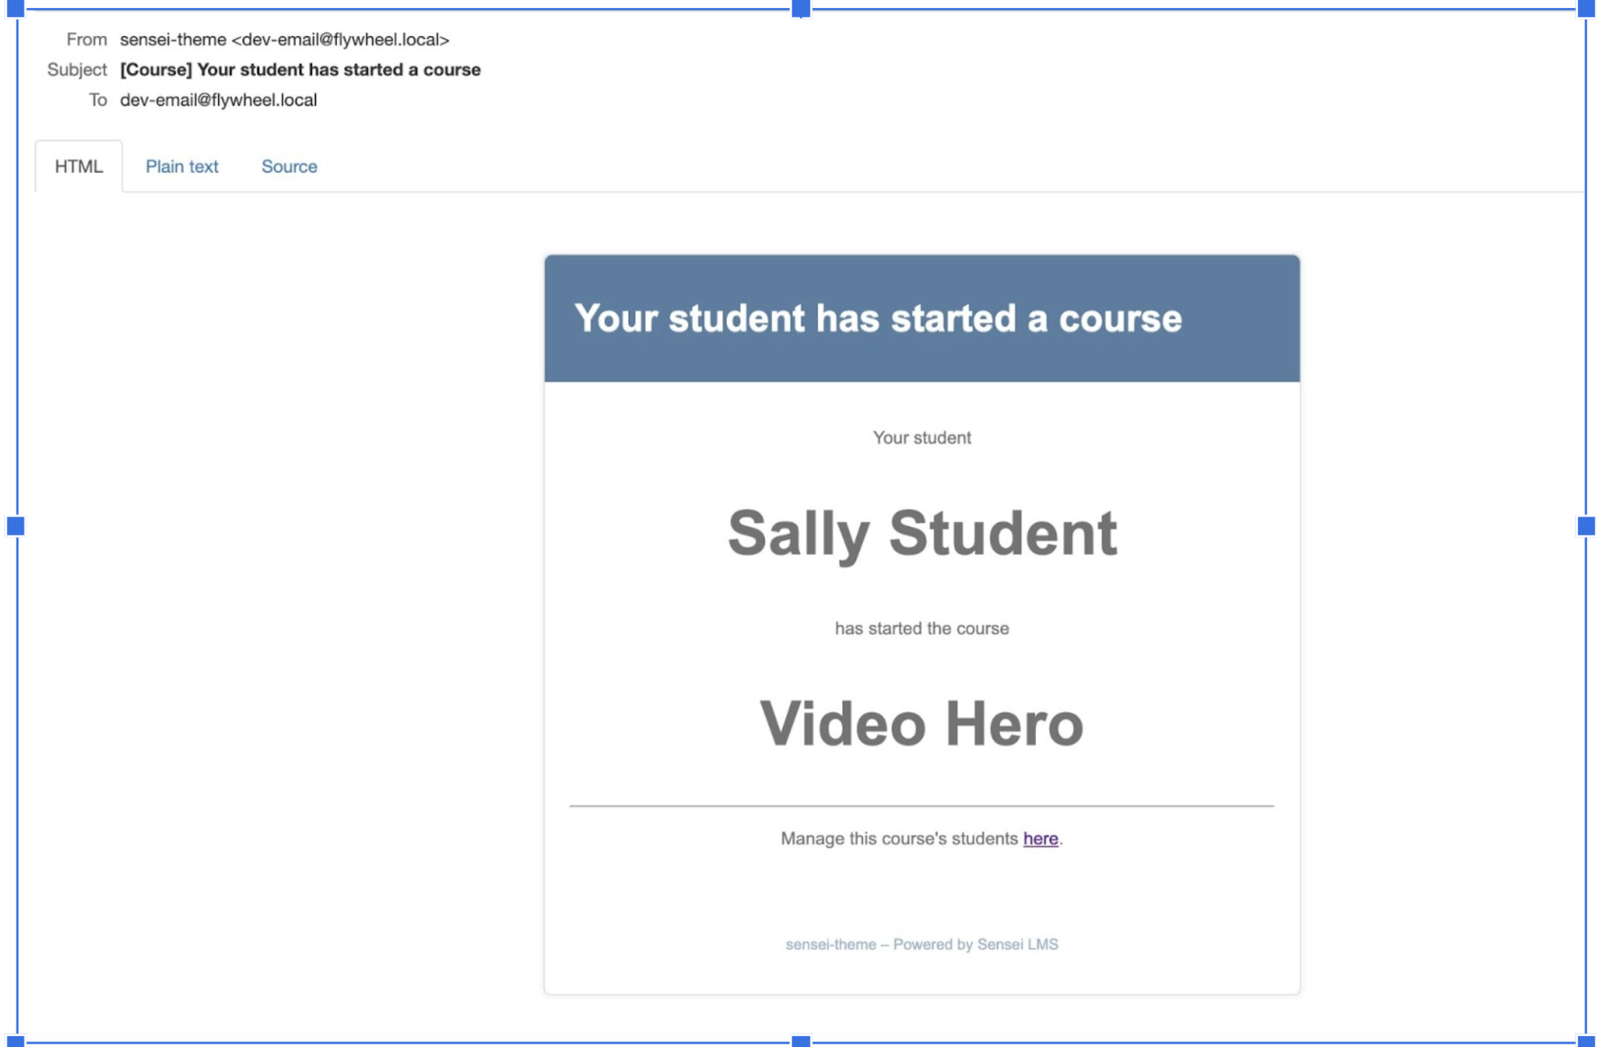Select the student name Sally Student
Screen dimensions: 1597x1047
[922, 534]
